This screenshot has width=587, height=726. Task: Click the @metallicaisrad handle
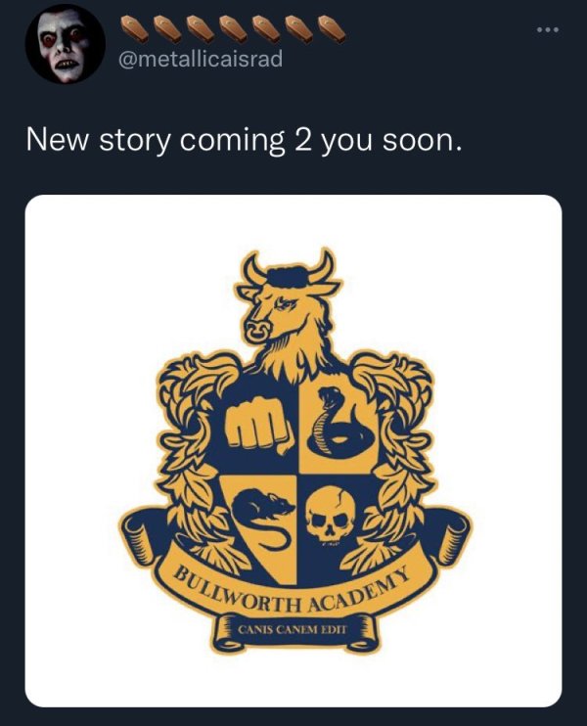click(x=200, y=61)
